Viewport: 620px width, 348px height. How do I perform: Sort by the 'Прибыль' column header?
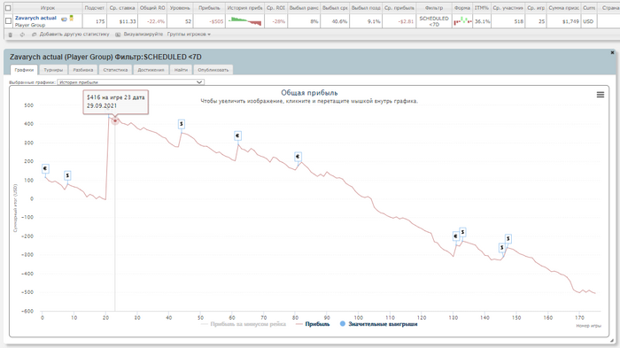(x=209, y=8)
